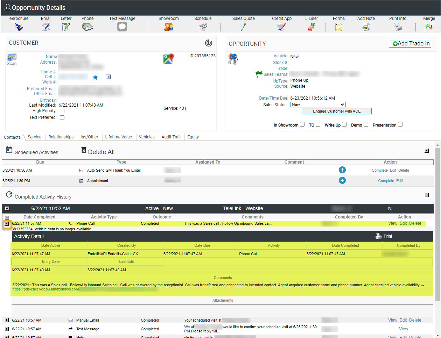Click the Print Info printer icon
Image resolution: width=441 pixels, height=338 pixels.
398,27
